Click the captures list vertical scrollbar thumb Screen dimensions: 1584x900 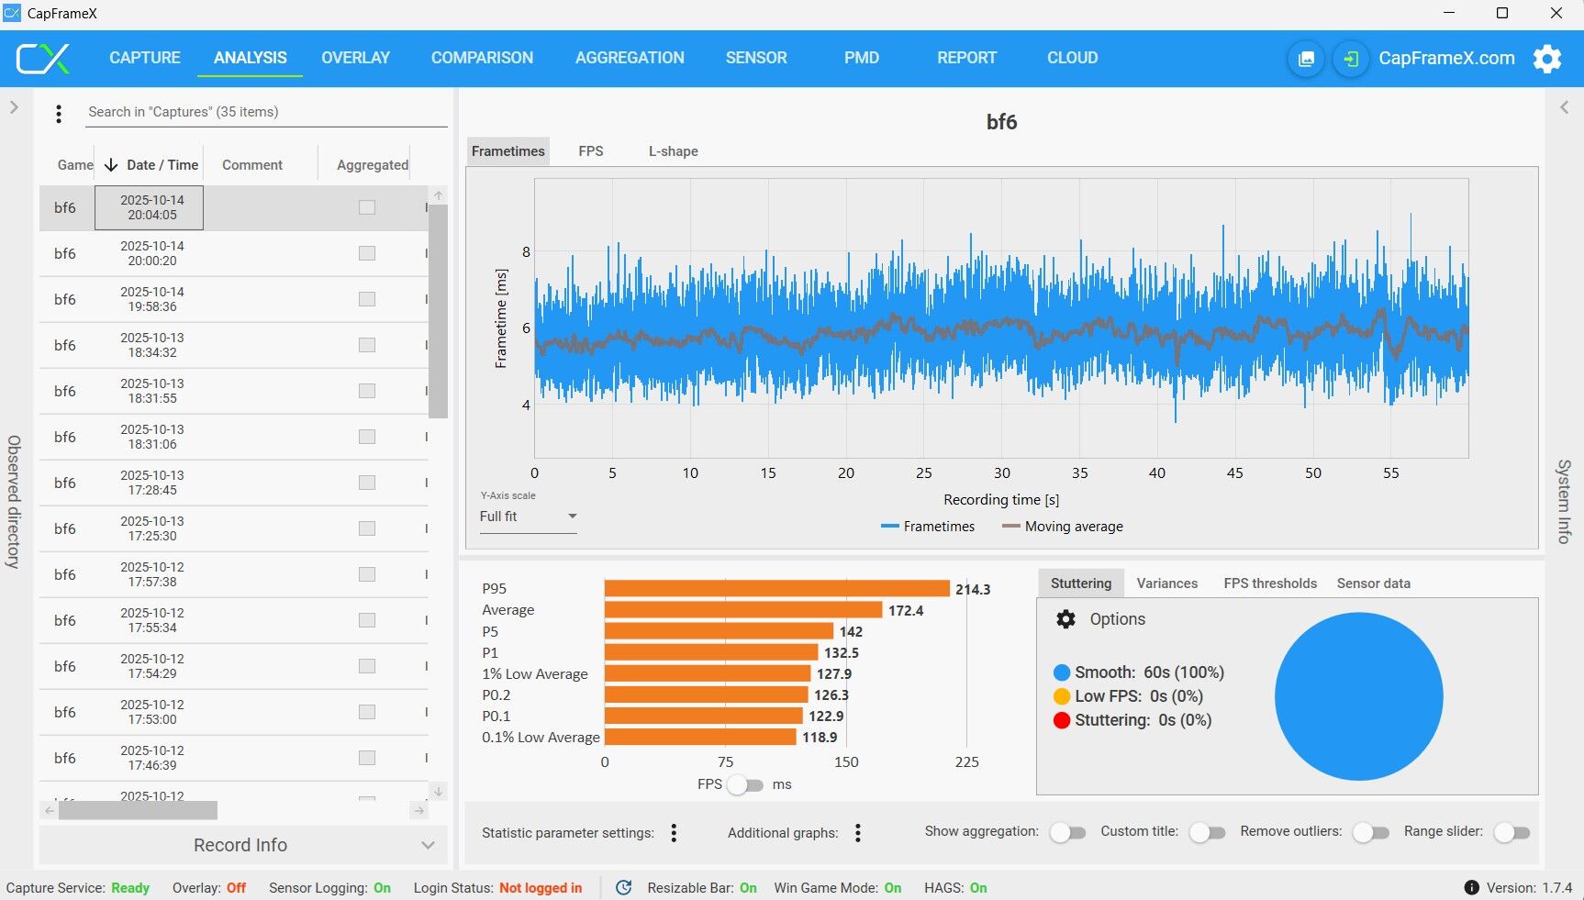(439, 312)
